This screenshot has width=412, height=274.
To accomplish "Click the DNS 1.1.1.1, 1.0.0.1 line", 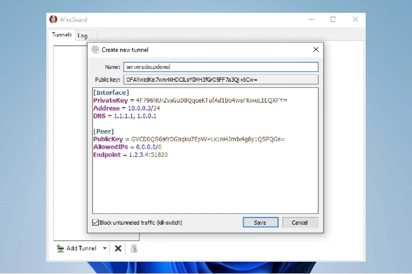I will [x=125, y=116].
